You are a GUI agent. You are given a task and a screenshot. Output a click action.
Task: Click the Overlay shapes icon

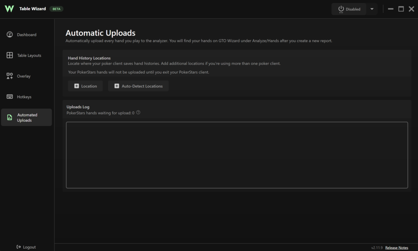(10, 76)
